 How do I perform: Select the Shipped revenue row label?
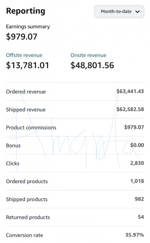pos(26,110)
